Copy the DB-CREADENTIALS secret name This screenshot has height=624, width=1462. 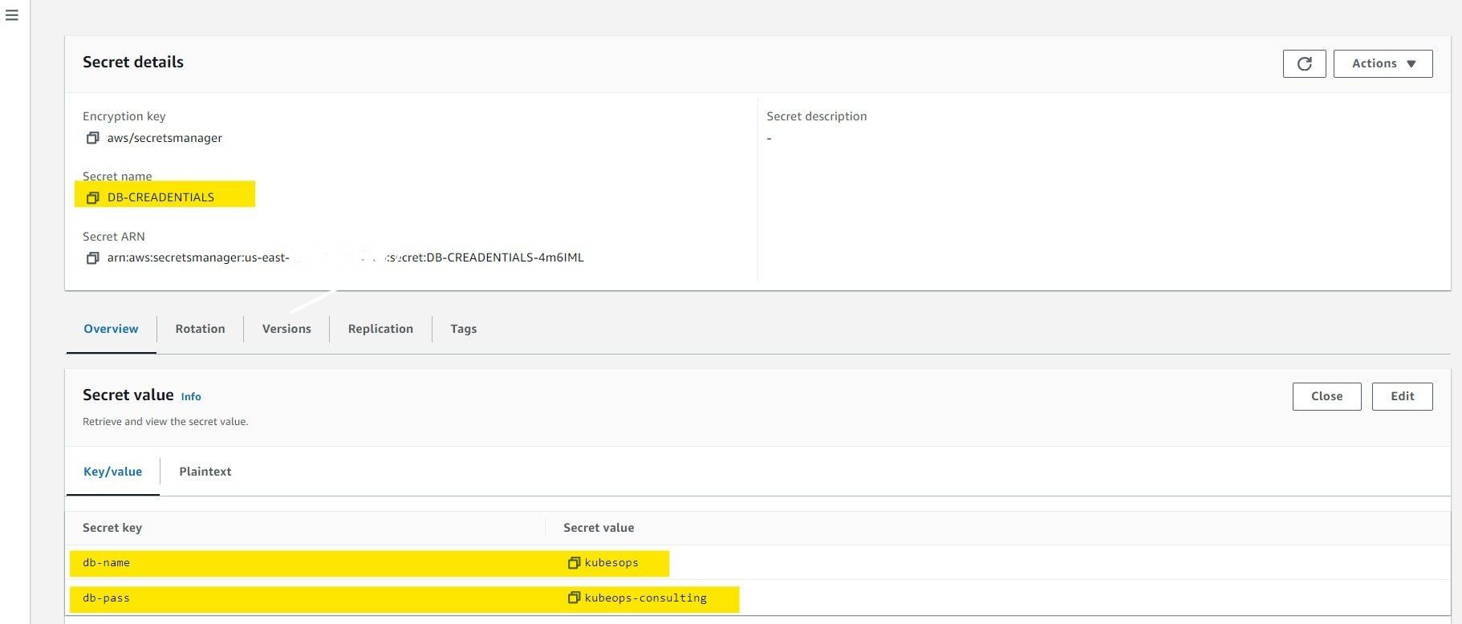93,197
